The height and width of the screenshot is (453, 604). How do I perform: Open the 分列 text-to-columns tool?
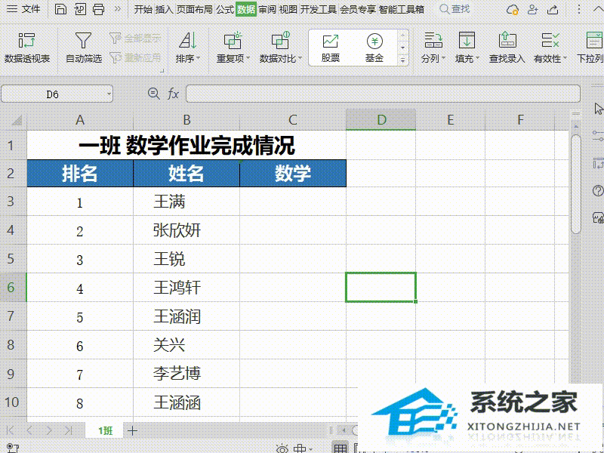[433, 47]
